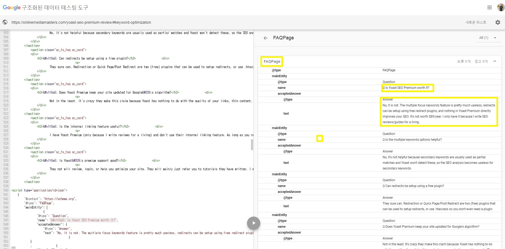Open the Google apps grid
Image resolution: width=505 pixels, height=249 pixels.
click(x=489, y=7)
